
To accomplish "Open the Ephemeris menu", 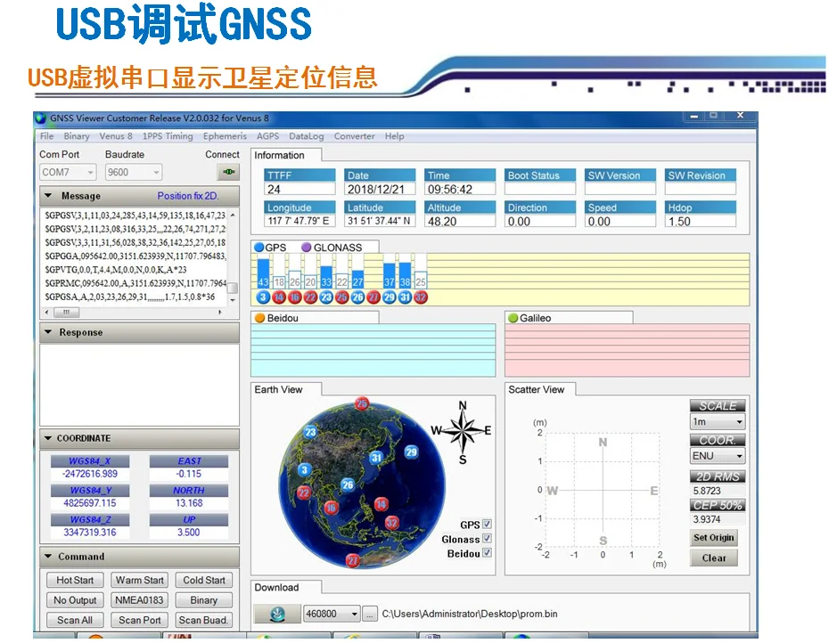I will click(x=225, y=136).
